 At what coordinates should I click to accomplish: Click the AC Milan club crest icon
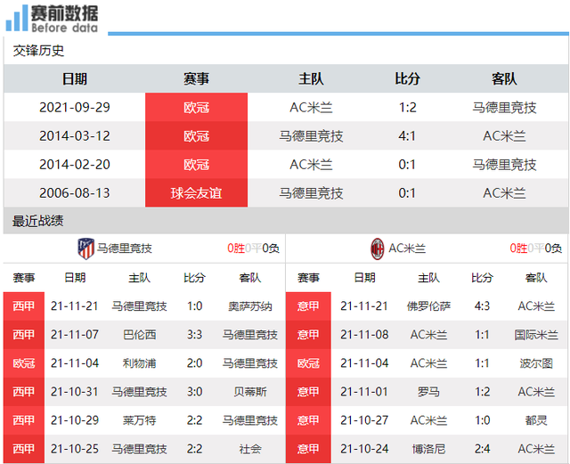[x=377, y=248]
